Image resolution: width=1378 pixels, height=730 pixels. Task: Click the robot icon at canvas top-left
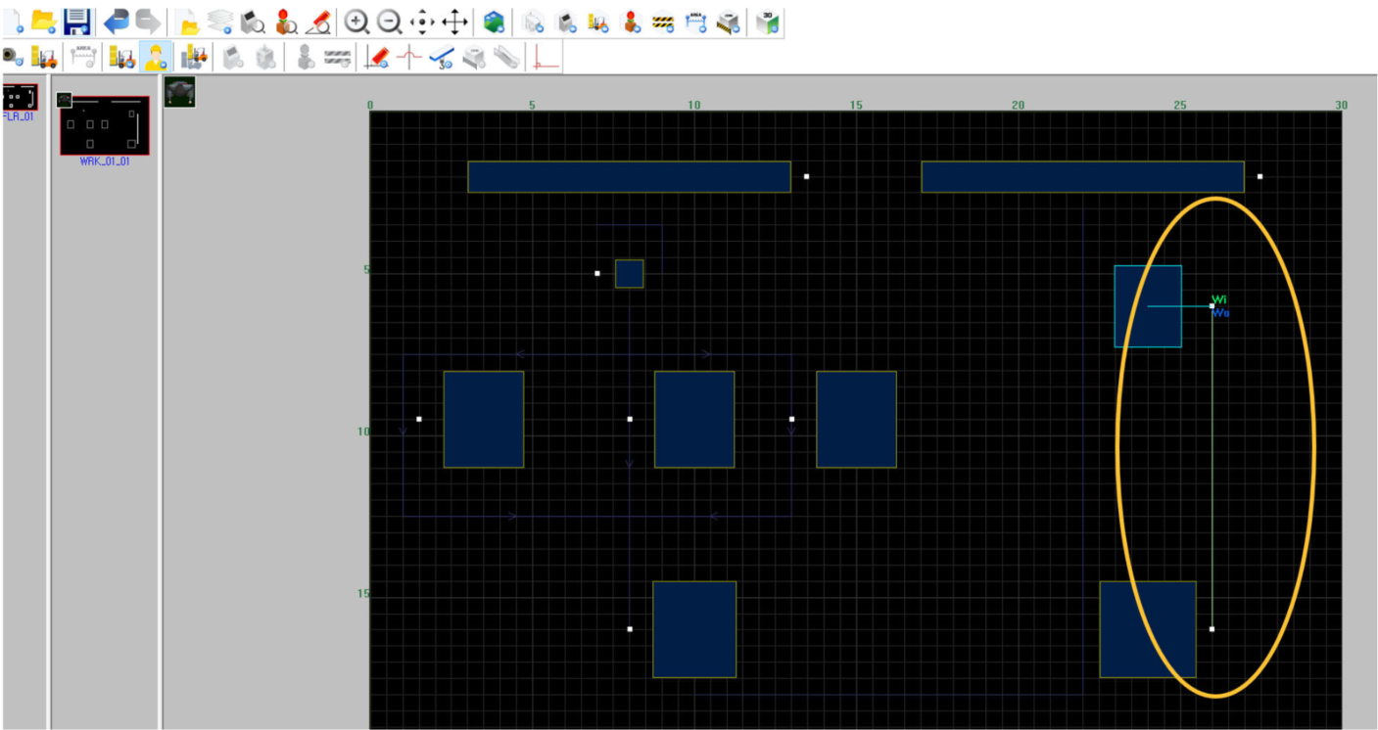[x=179, y=92]
